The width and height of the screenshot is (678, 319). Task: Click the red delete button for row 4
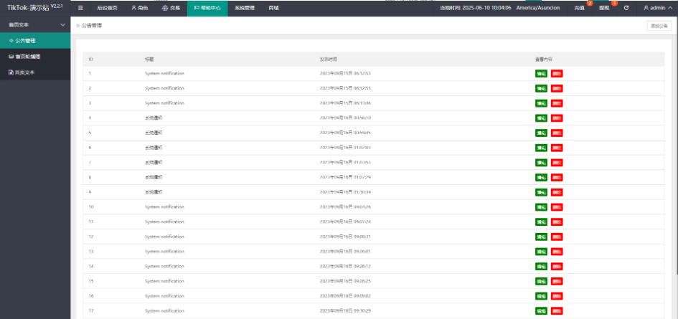(557, 118)
